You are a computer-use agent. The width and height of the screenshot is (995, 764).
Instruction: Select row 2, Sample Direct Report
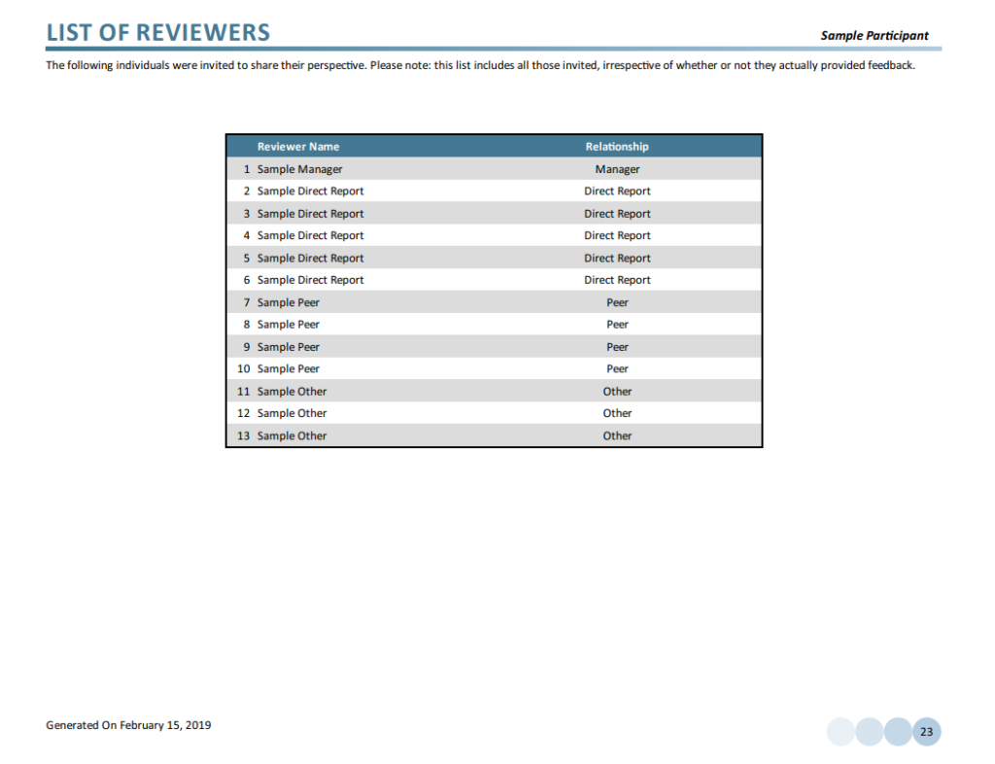(309, 191)
